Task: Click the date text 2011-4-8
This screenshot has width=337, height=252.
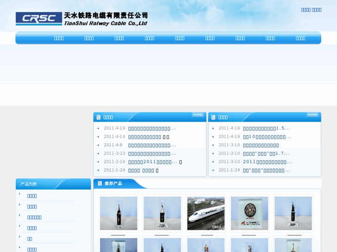Action: coord(113,145)
